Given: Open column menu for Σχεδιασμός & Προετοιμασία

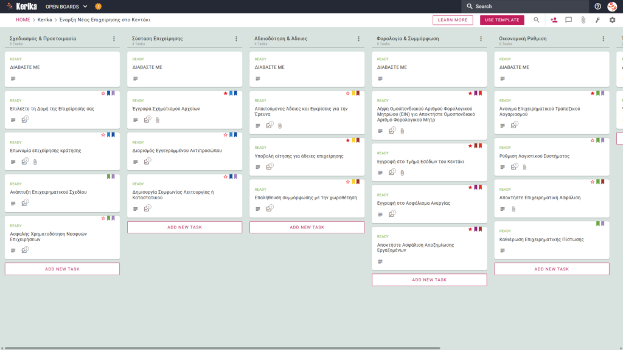Looking at the screenshot, I should pyautogui.click(x=114, y=39).
